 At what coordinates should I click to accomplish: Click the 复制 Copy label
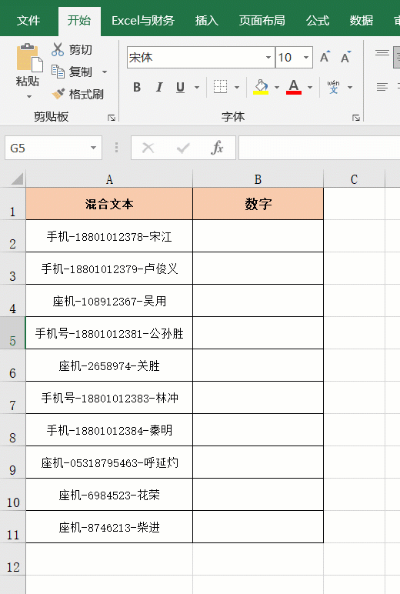pos(80,72)
